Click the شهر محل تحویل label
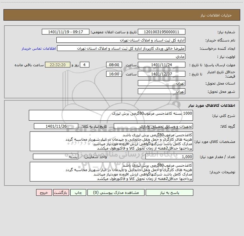The width and height of the screenshot is (244, 236). tap(222, 92)
